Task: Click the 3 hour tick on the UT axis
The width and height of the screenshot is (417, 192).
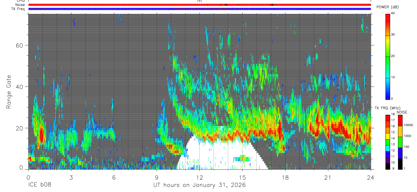Action: 71,177
